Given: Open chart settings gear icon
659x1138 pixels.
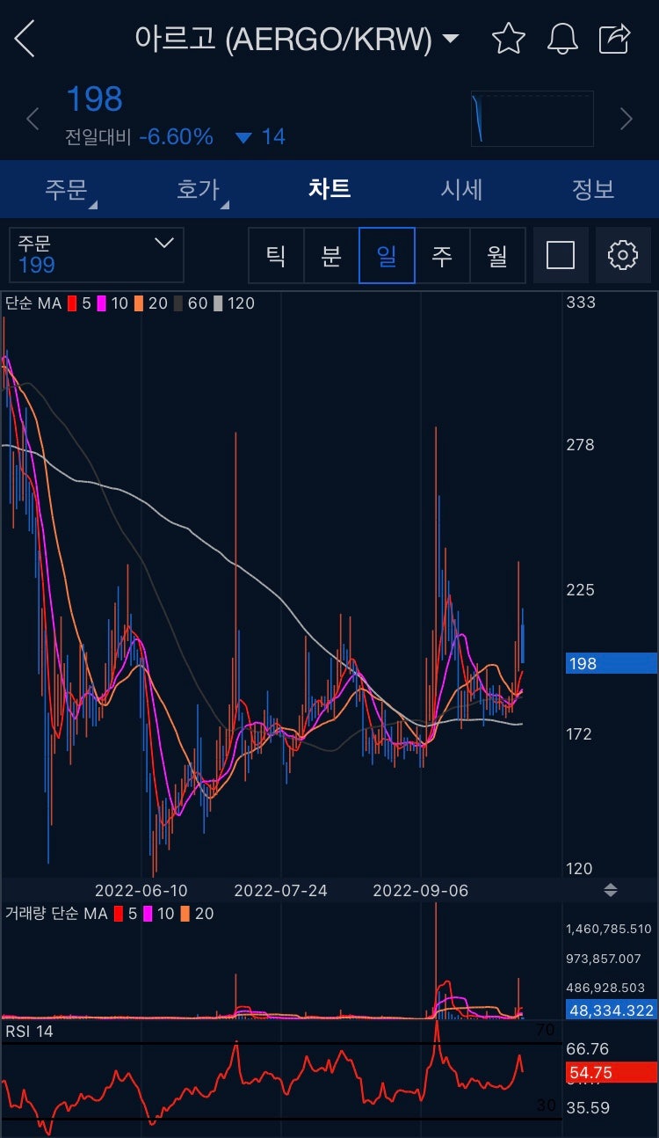Looking at the screenshot, I should coord(623,255).
